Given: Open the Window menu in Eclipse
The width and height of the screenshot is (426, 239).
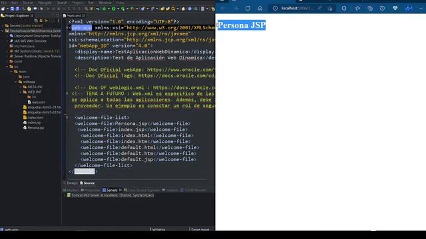Looking at the screenshot, I should point(105,3).
